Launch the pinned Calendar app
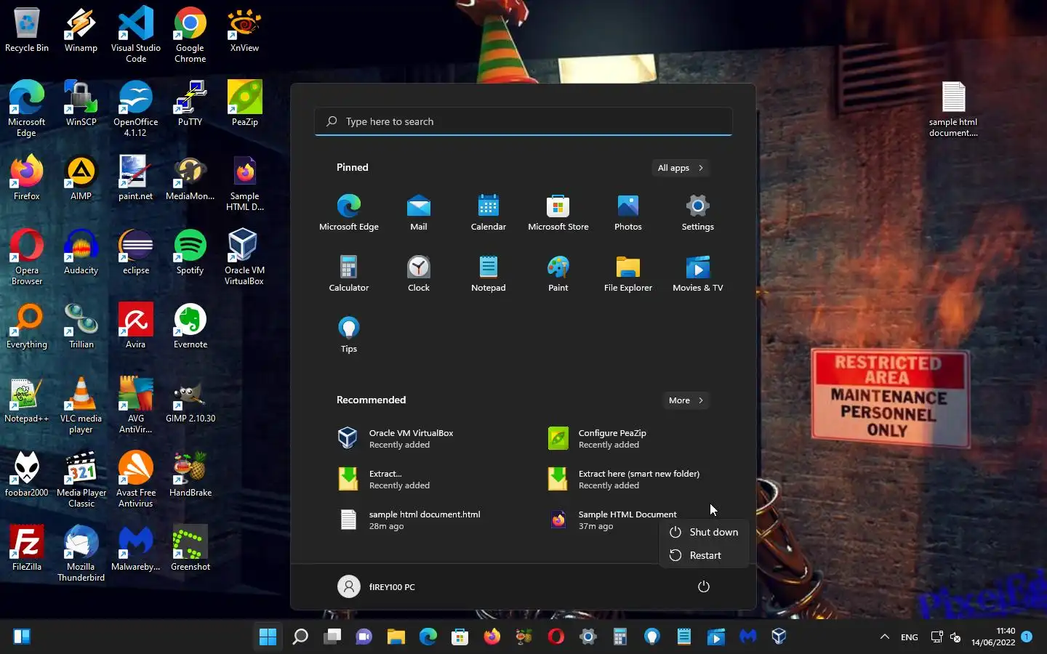Screen dimensions: 1047x654 (489, 213)
